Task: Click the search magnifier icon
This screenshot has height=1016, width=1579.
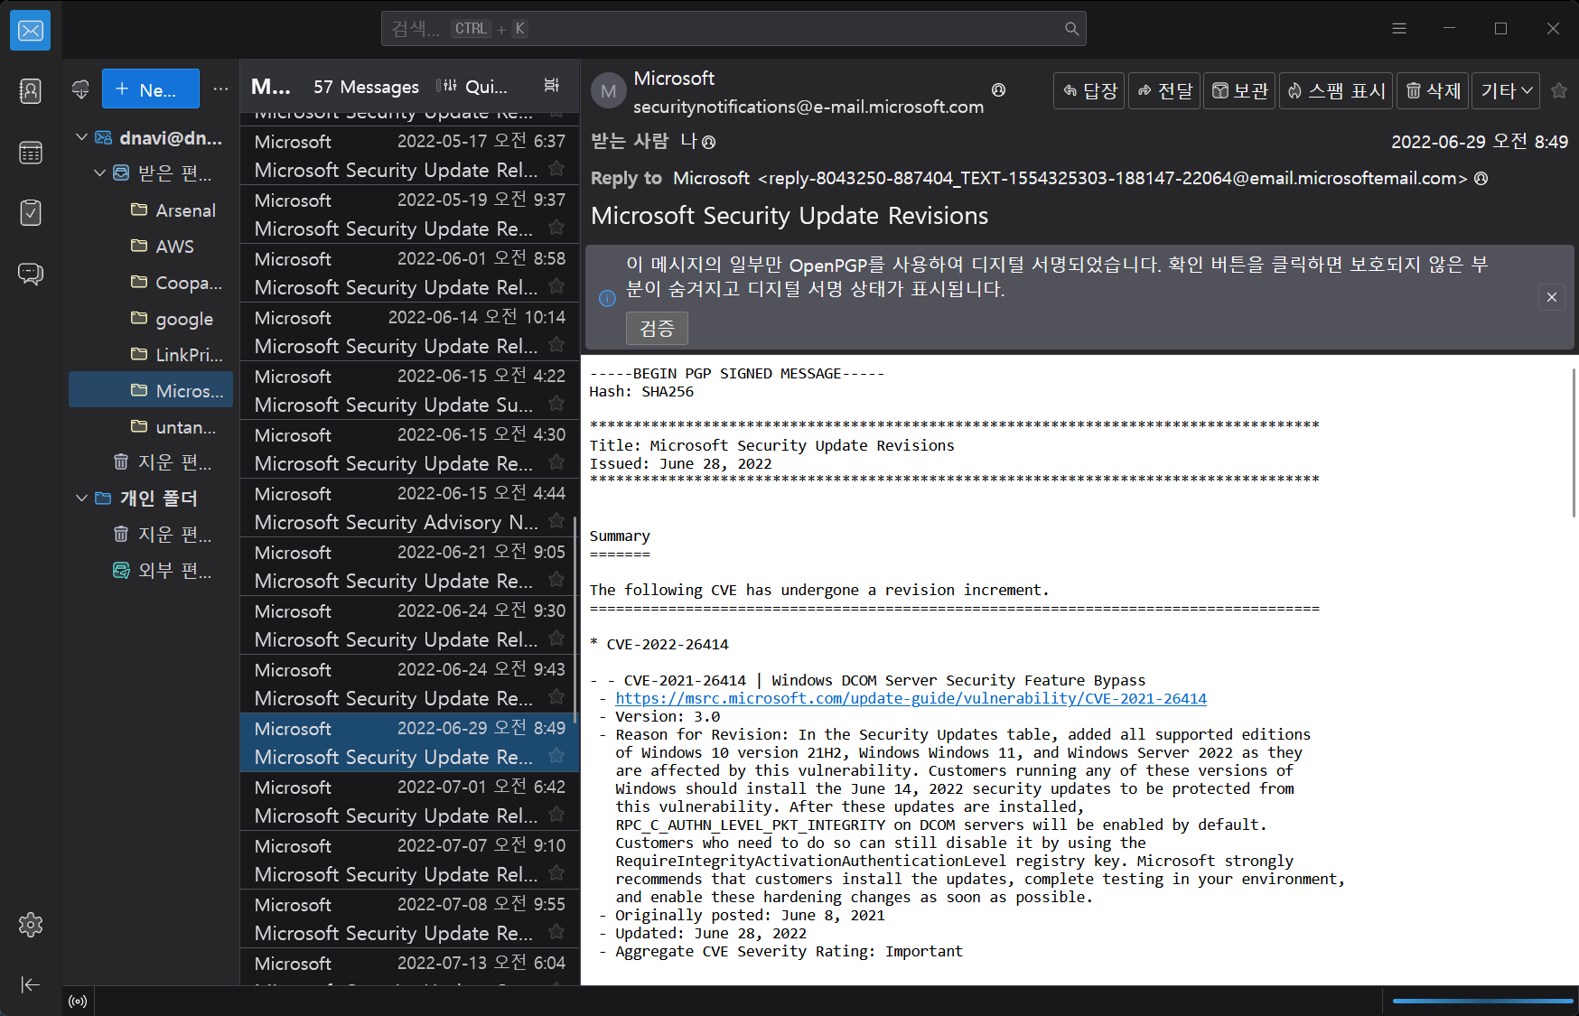Action: pos(1071,29)
